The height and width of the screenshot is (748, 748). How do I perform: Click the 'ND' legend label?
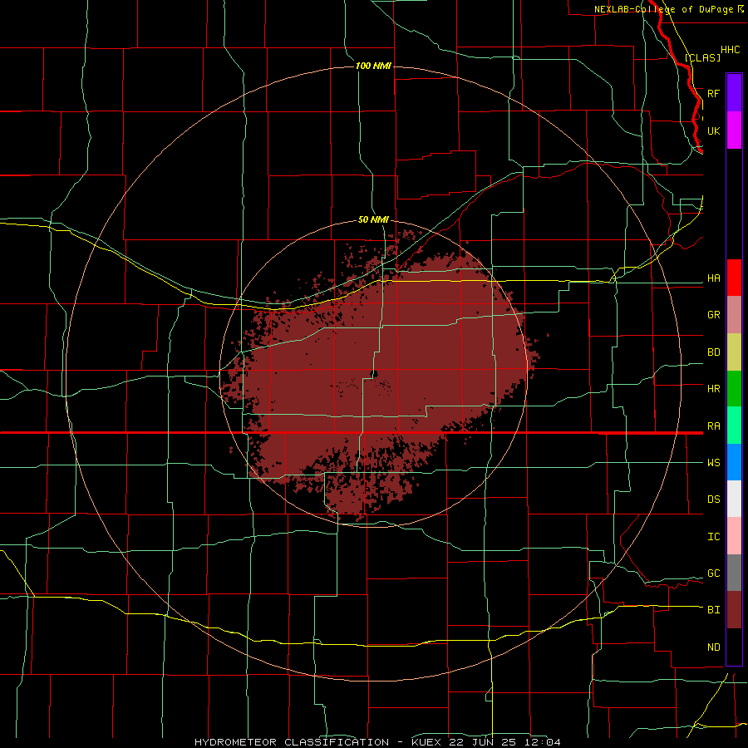pyautogui.click(x=713, y=647)
